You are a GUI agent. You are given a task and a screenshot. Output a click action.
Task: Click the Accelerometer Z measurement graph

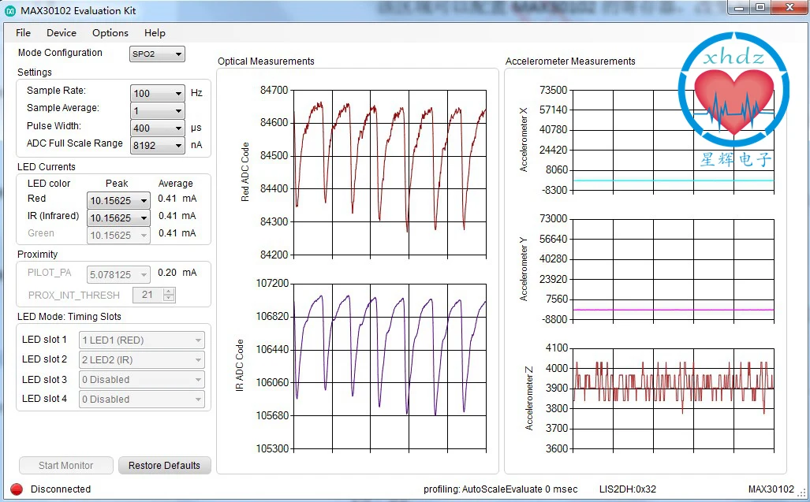[x=674, y=398]
